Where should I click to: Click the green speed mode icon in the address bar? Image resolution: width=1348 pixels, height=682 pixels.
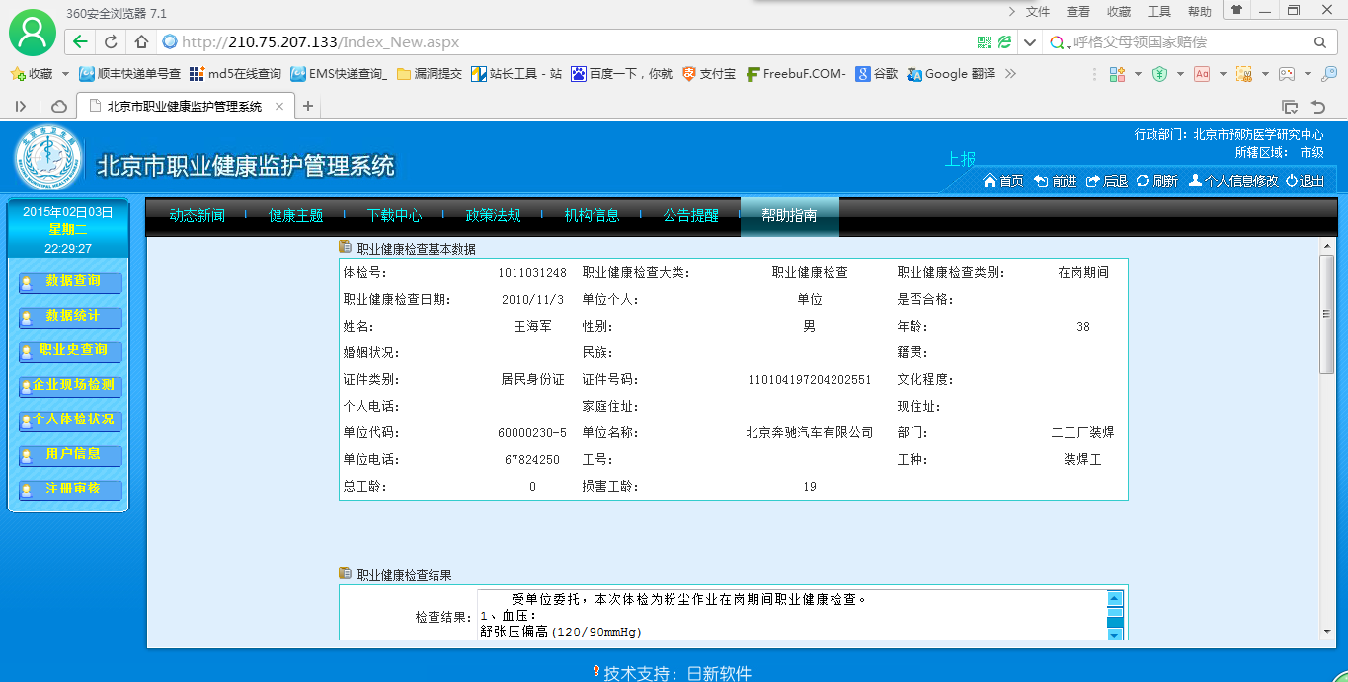coord(1005,42)
